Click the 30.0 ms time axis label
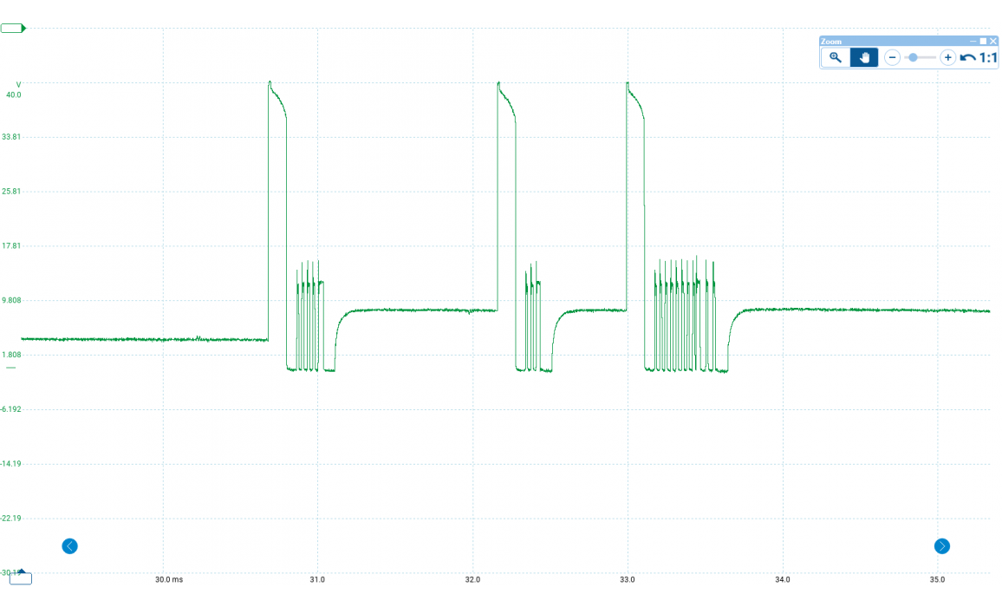 click(x=169, y=579)
